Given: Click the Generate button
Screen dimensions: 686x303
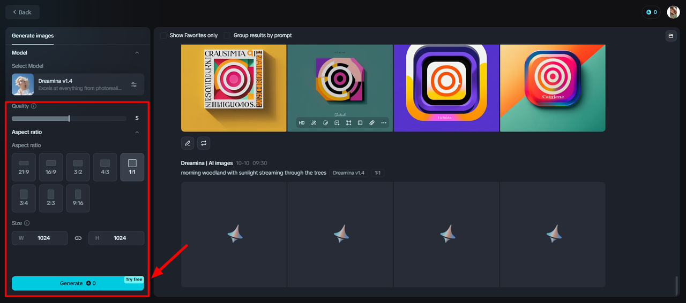Looking at the screenshot, I should 78,283.
